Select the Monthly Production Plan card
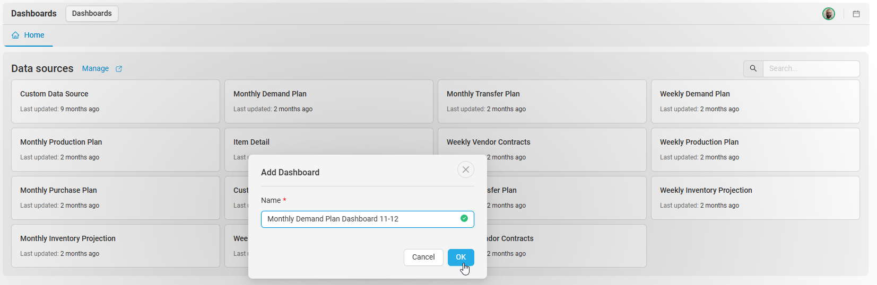Image resolution: width=877 pixels, height=285 pixels. (x=116, y=150)
